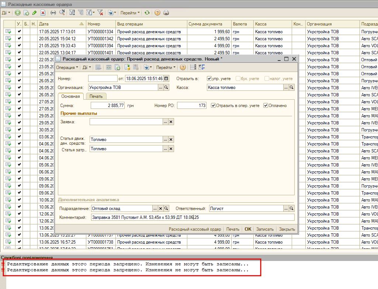This screenshot has height=289, width=378.
Task: Clear the Заявка field with X button
Action: [x=171, y=122]
